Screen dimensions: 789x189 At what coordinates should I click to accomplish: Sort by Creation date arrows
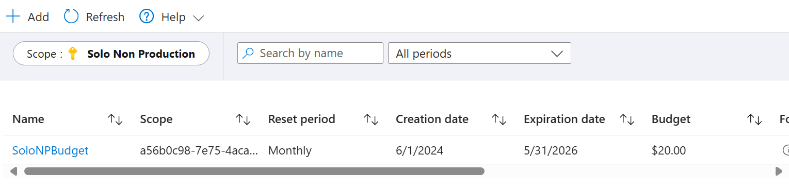coord(499,119)
